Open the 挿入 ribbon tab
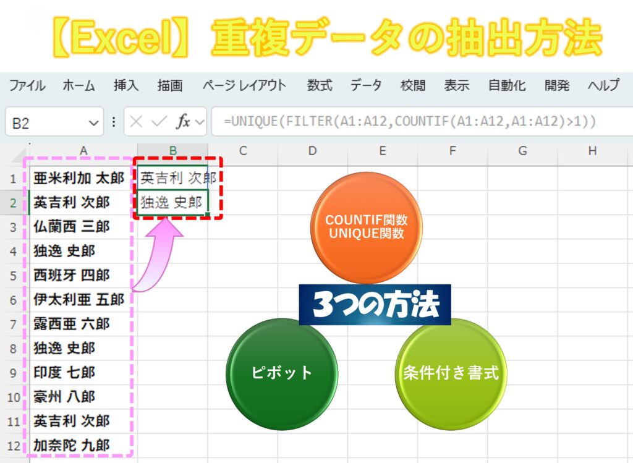The width and height of the screenshot is (633, 463). [126, 85]
